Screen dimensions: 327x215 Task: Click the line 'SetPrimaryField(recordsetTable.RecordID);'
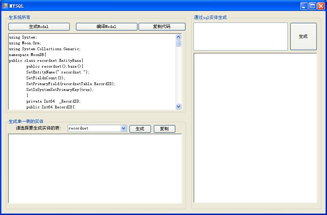pos(71,84)
